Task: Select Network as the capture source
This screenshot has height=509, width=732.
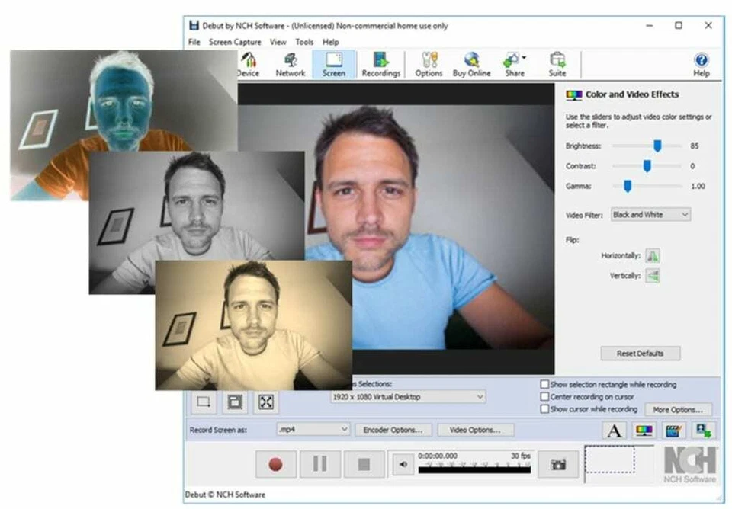Action: (x=291, y=63)
